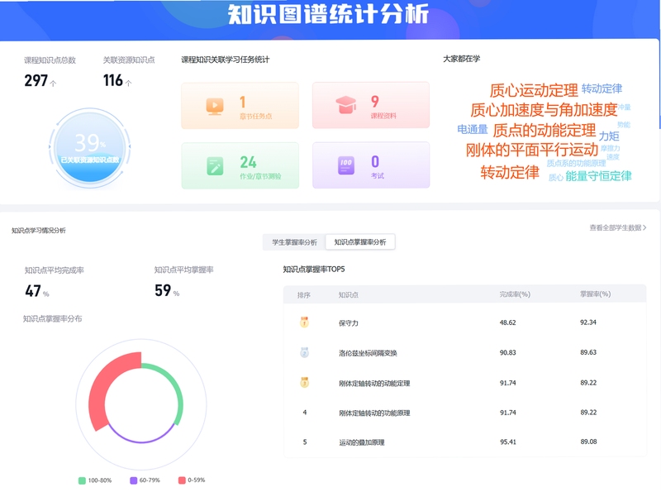Click mastery rate value 89.63
Image resolution: width=661 pixels, height=492 pixels.
click(588, 352)
